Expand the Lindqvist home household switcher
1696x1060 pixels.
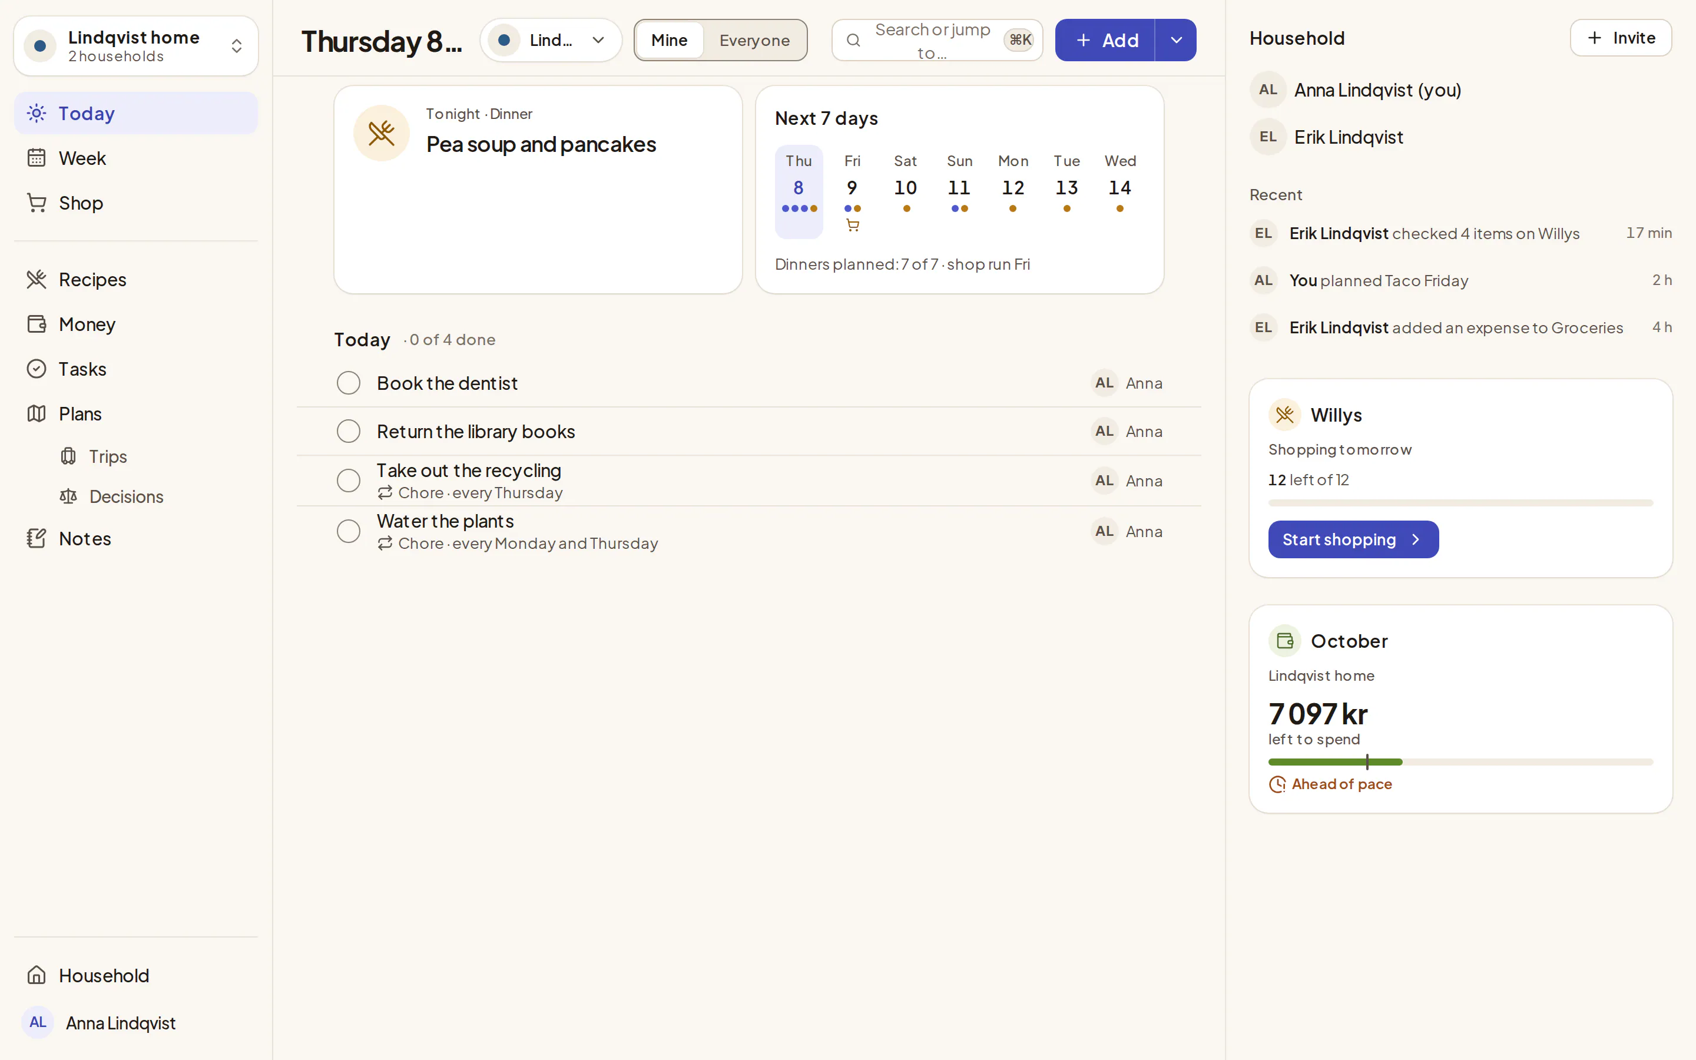pyautogui.click(x=136, y=47)
